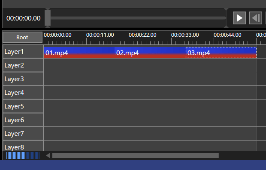The image size is (266, 170).
Task: Click the 00:00:22.00 ruler mark
Action: (x=142, y=35)
